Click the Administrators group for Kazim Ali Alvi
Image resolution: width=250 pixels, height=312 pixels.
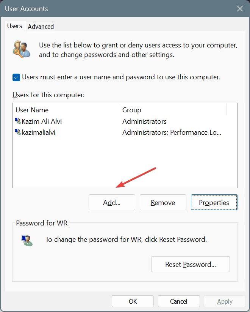144,121
